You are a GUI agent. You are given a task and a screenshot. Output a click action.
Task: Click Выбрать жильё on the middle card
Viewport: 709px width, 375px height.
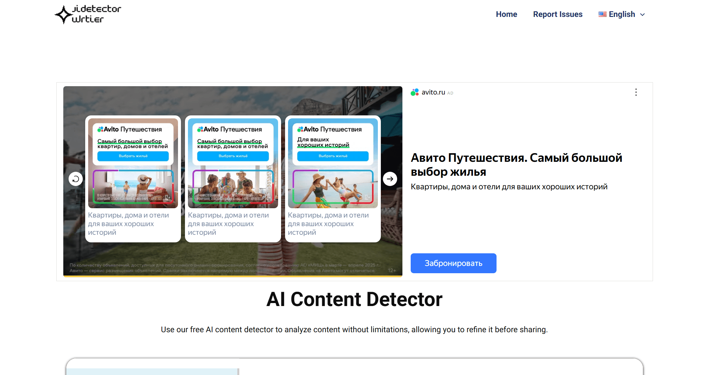click(x=233, y=156)
